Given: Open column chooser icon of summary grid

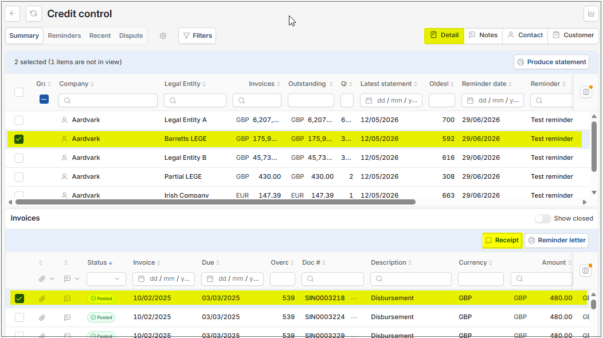Looking at the screenshot, I should tap(586, 92).
